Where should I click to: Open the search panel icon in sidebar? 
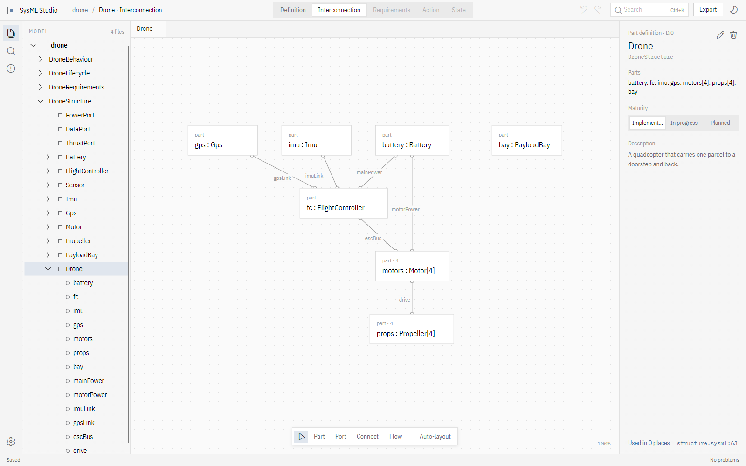pos(11,51)
